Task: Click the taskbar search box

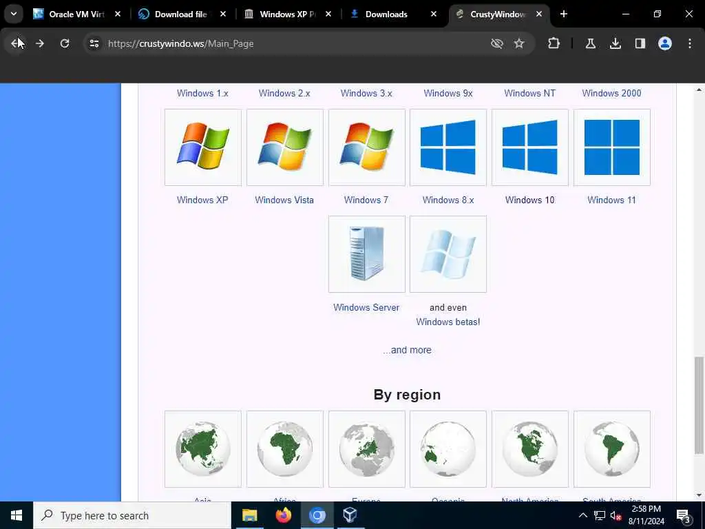Action: click(132, 515)
